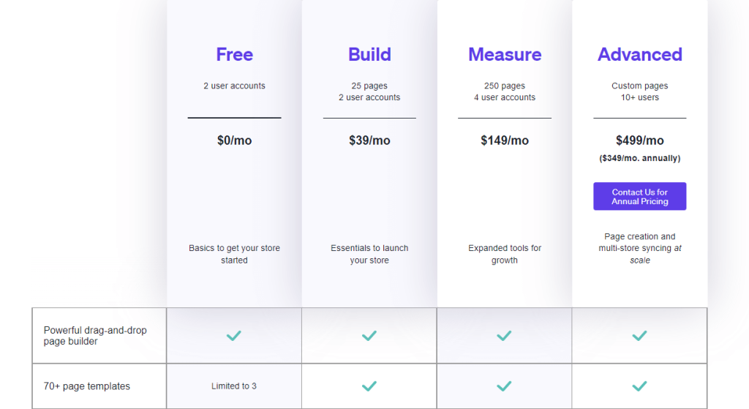
Task: Click the $0/mo Free price
Action: (x=234, y=140)
